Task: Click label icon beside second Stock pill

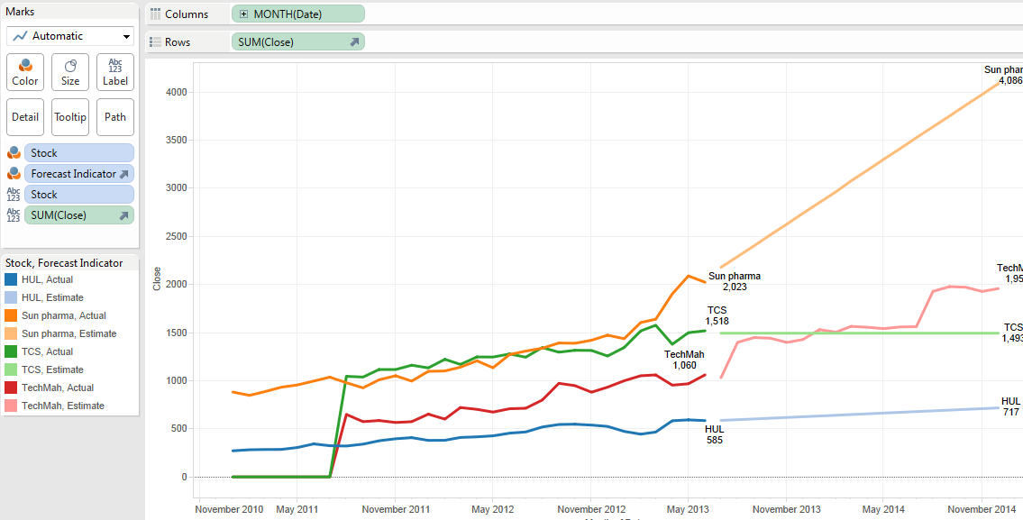Action: 14,195
